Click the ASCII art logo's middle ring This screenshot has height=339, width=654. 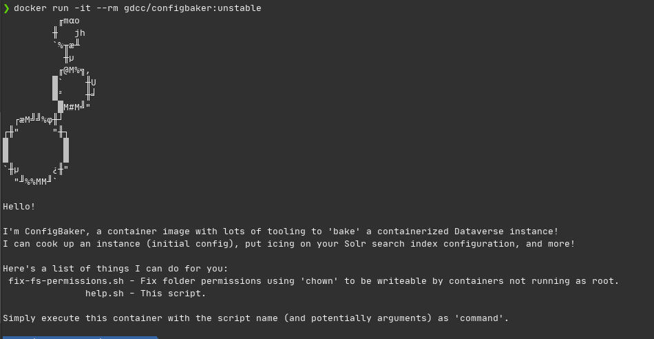[74, 88]
